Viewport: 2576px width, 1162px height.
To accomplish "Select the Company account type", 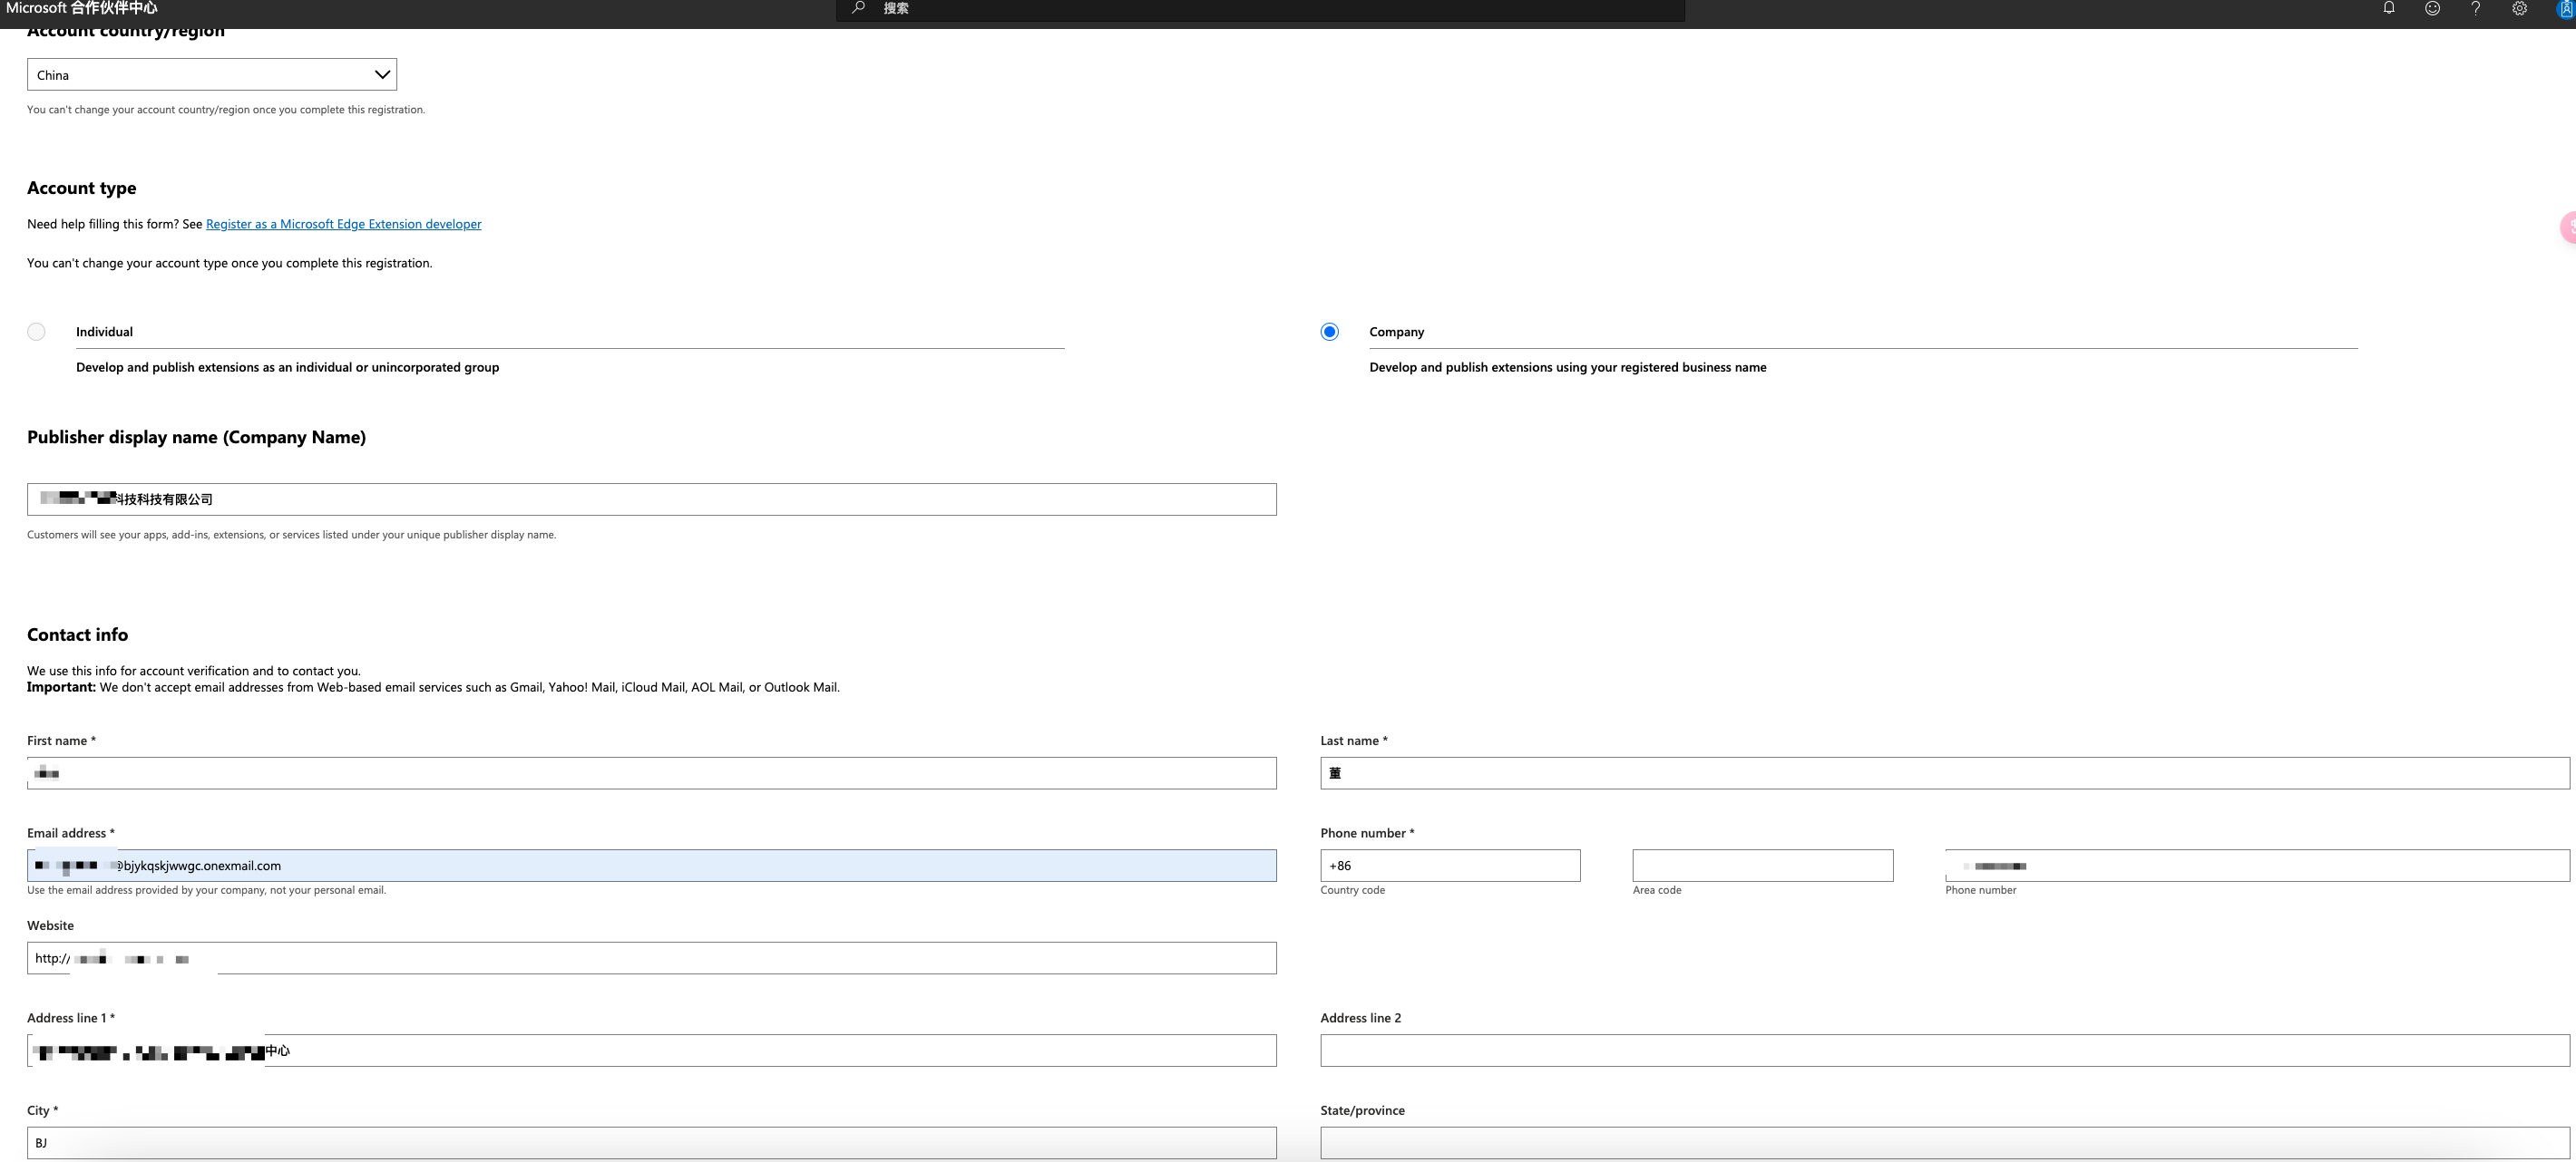I will (1329, 332).
